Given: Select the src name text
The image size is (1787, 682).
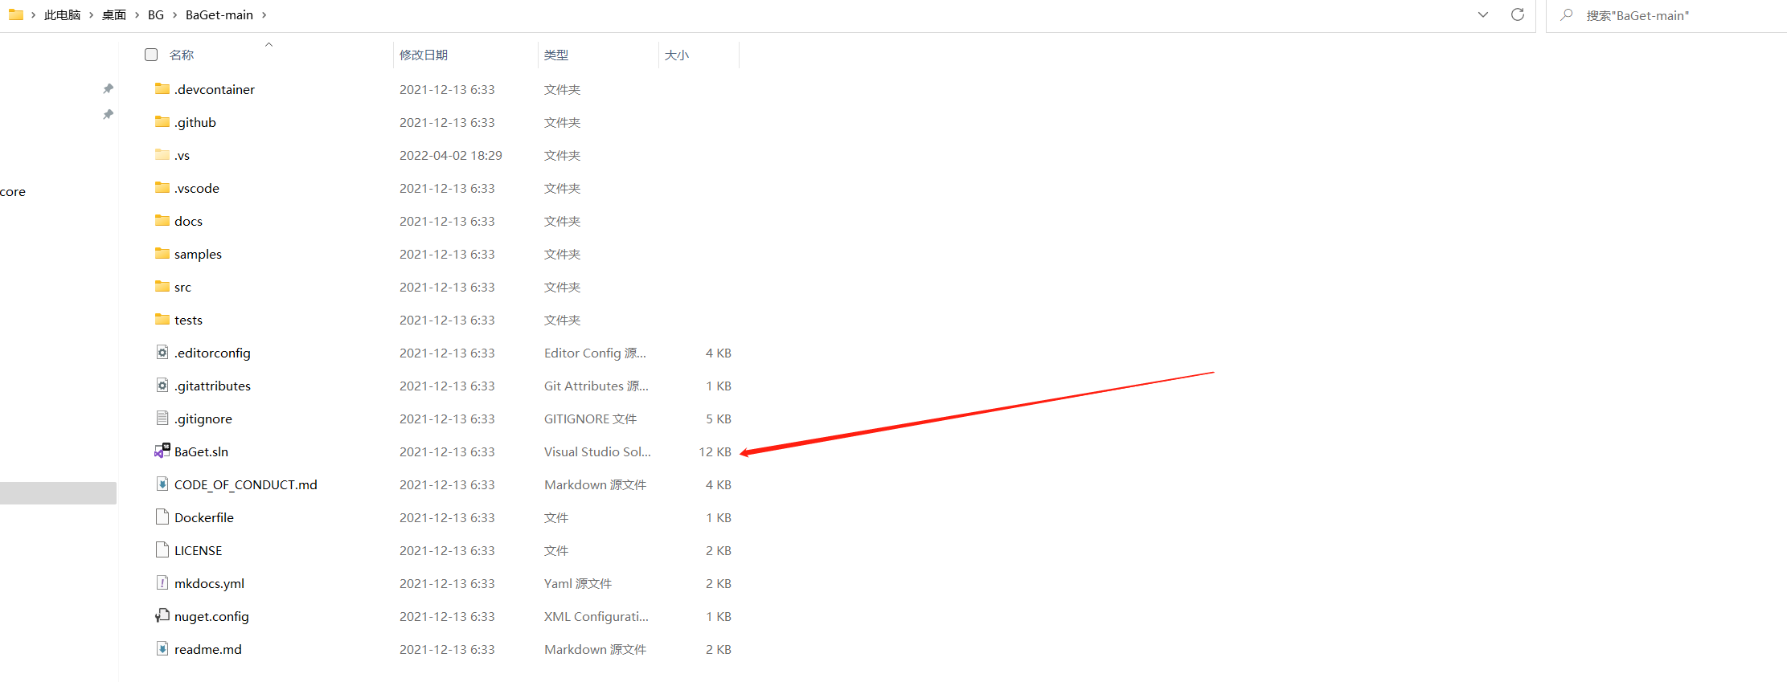Looking at the screenshot, I should [x=182, y=287].
